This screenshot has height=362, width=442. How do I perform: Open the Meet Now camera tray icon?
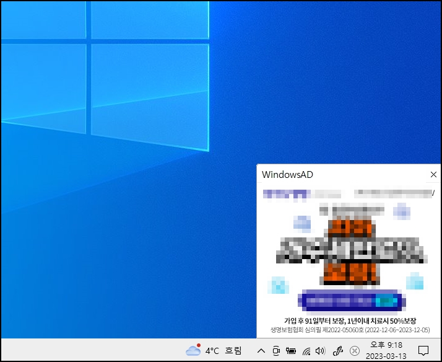click(x=276, y=351)
